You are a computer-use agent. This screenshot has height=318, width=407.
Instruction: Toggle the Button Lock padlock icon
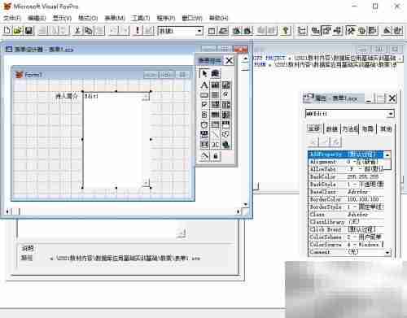tap(216, 156)
